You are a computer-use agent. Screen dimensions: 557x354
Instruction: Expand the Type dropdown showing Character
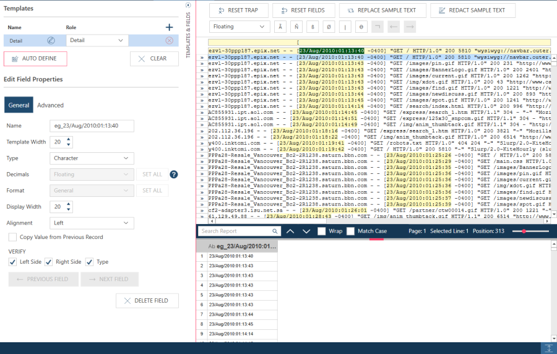(x=91, y=158)
